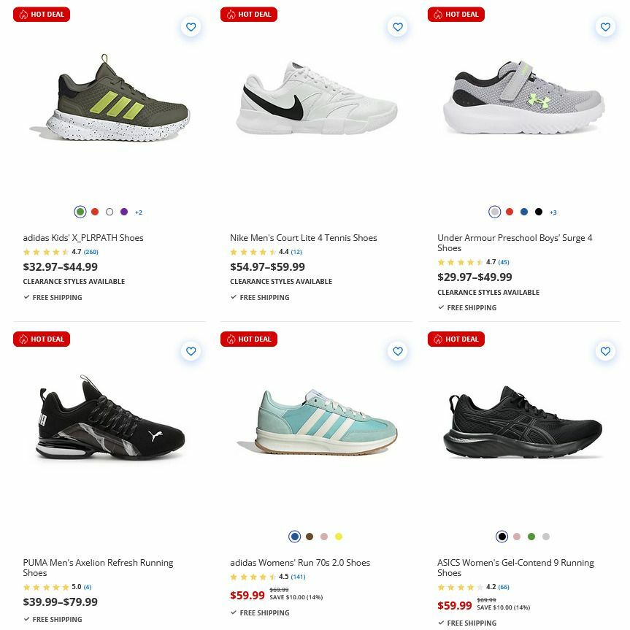
Task: Select the green swatch for ASICS Gel-Contend 9
Action: click(x=531, y=536)
